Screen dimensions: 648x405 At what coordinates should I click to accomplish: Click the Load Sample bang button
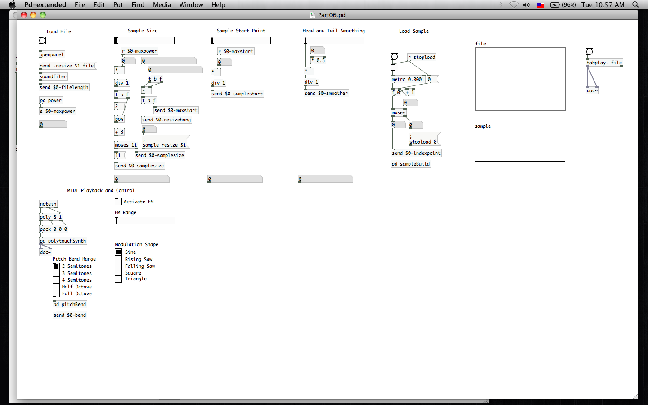pyautogui.click(x=395, y=57)
